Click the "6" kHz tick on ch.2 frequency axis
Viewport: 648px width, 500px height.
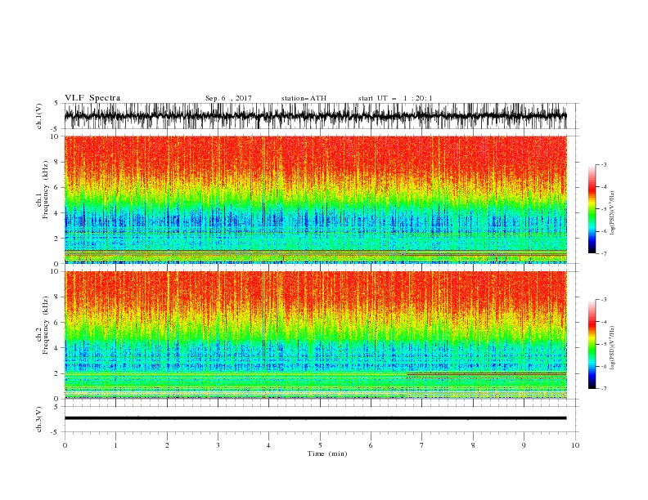point(57,323)
